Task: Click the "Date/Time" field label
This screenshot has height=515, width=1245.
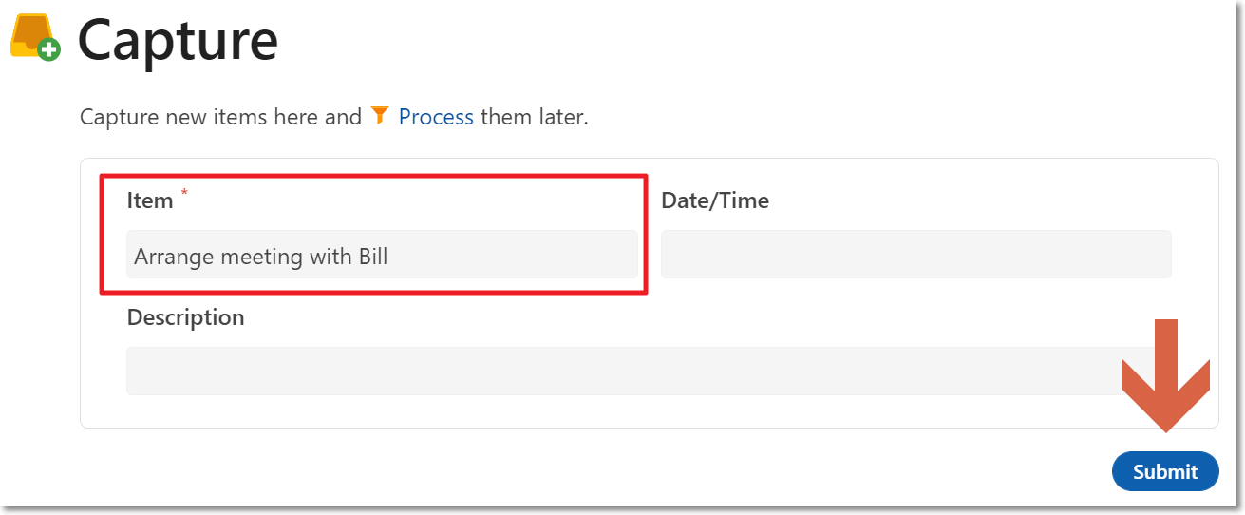Action: click(715, 200)
